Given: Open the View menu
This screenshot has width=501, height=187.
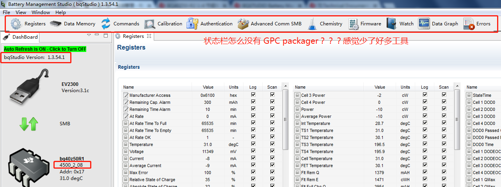Looking at the screenshot, I should pos(21,12).
